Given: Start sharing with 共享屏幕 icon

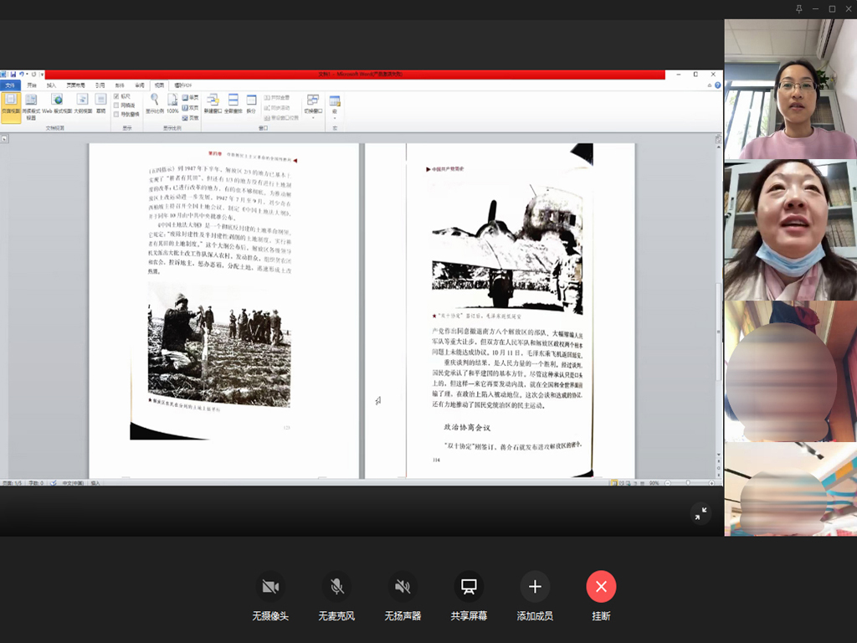Looking at the screenshot, I should point(469,587).
